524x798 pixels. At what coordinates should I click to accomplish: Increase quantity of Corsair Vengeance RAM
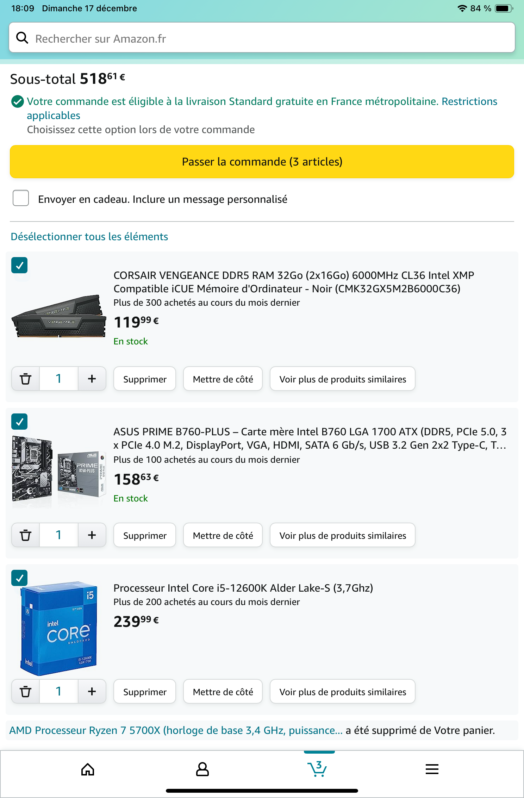tap(92, 379)
